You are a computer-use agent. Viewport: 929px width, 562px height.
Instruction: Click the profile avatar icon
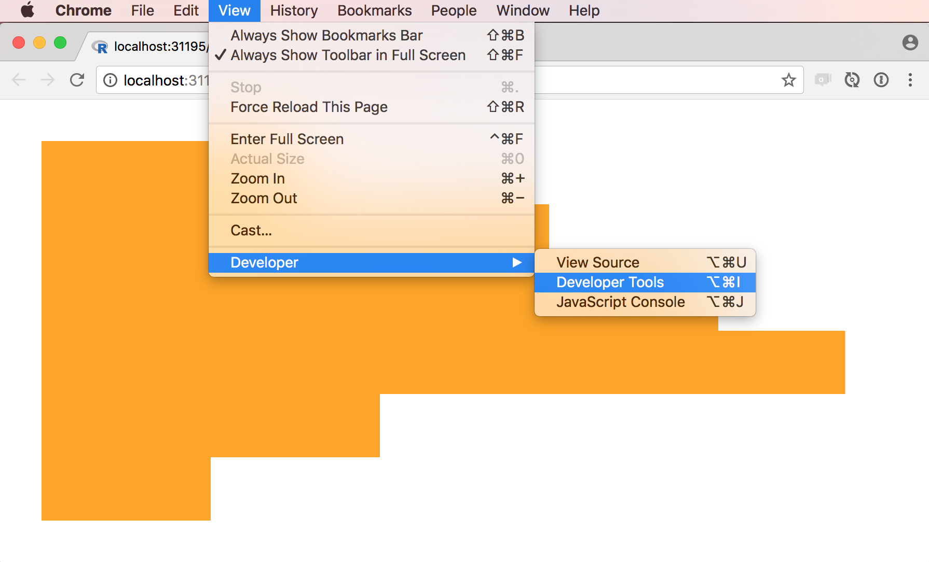[910, 43]
